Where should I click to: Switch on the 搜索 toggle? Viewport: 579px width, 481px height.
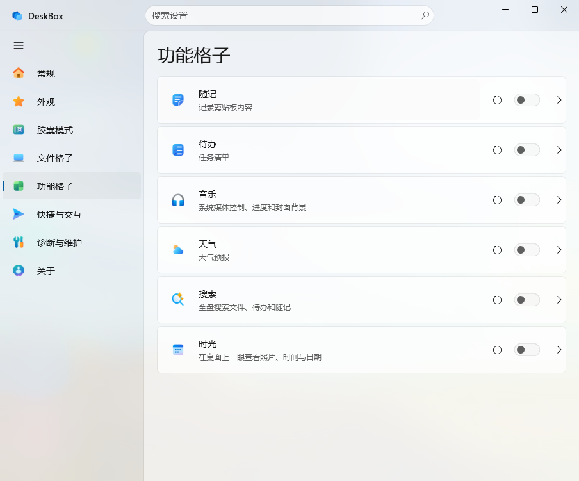point(527,300)
